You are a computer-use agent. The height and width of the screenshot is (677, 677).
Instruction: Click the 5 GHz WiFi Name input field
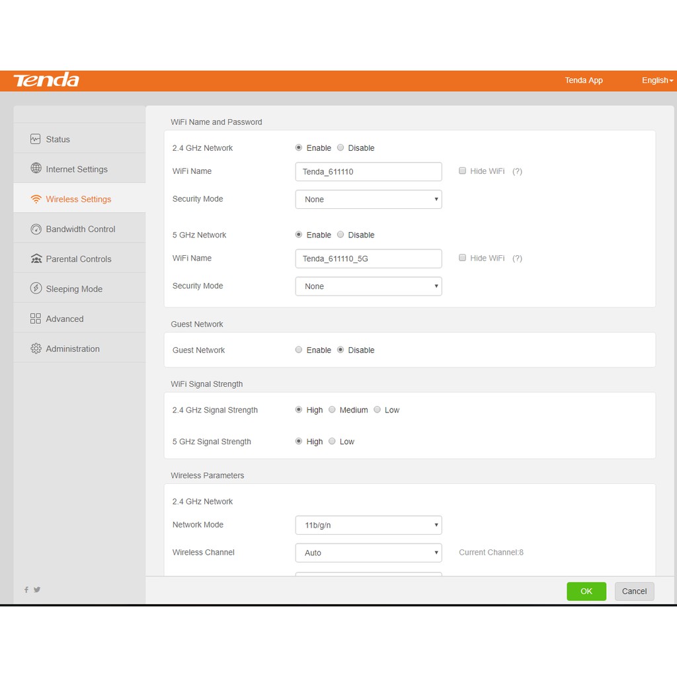368,259
